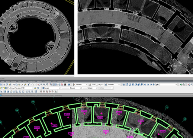Click the Match Properties icon
Screen dimensions: 193x138
(22, 84)
